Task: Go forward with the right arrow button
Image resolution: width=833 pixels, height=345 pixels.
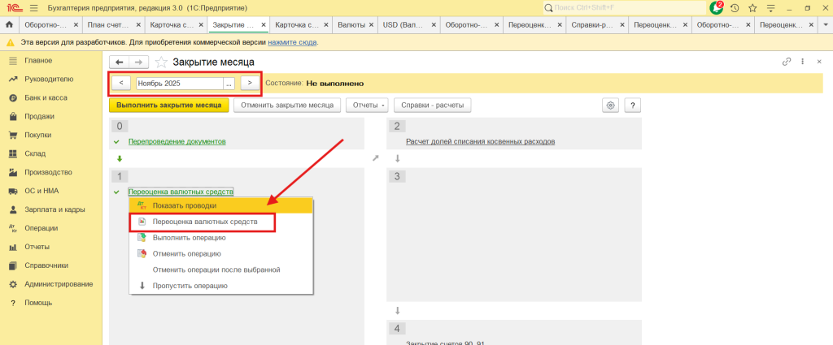Action: point(138,63)
